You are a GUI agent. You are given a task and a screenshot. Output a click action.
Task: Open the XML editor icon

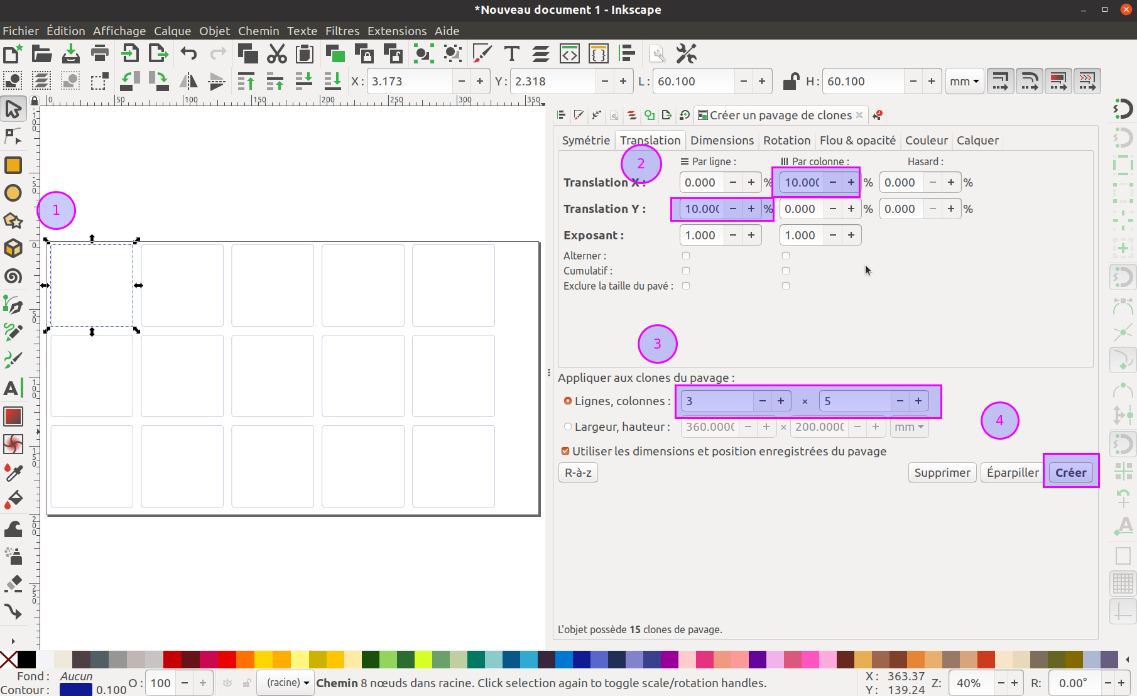(x=569, y=53)
